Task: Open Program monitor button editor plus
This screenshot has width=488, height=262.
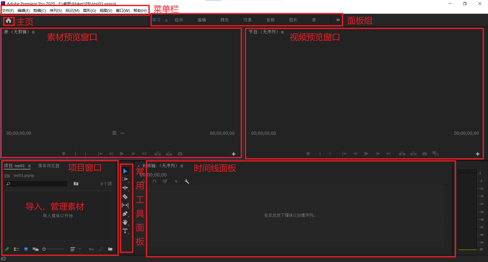Action: (478, 154)
